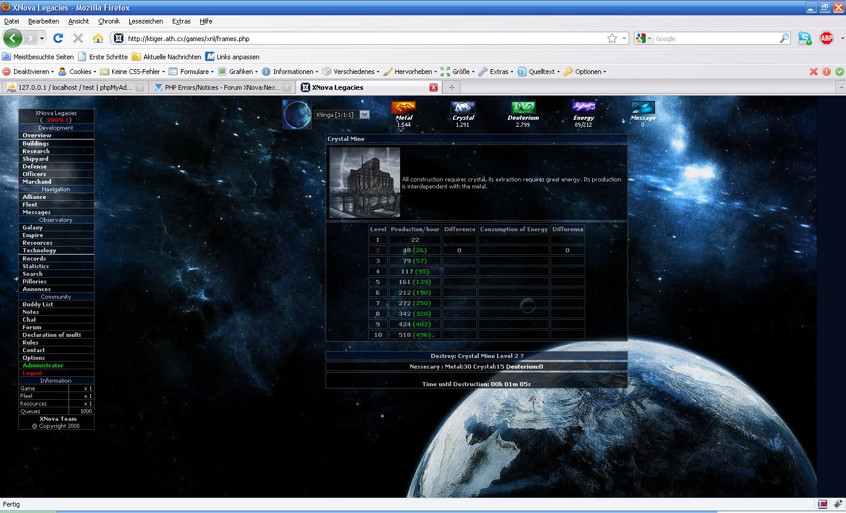Open the Quelltext dropdown

pyautogui.click(x=539, y=72)
